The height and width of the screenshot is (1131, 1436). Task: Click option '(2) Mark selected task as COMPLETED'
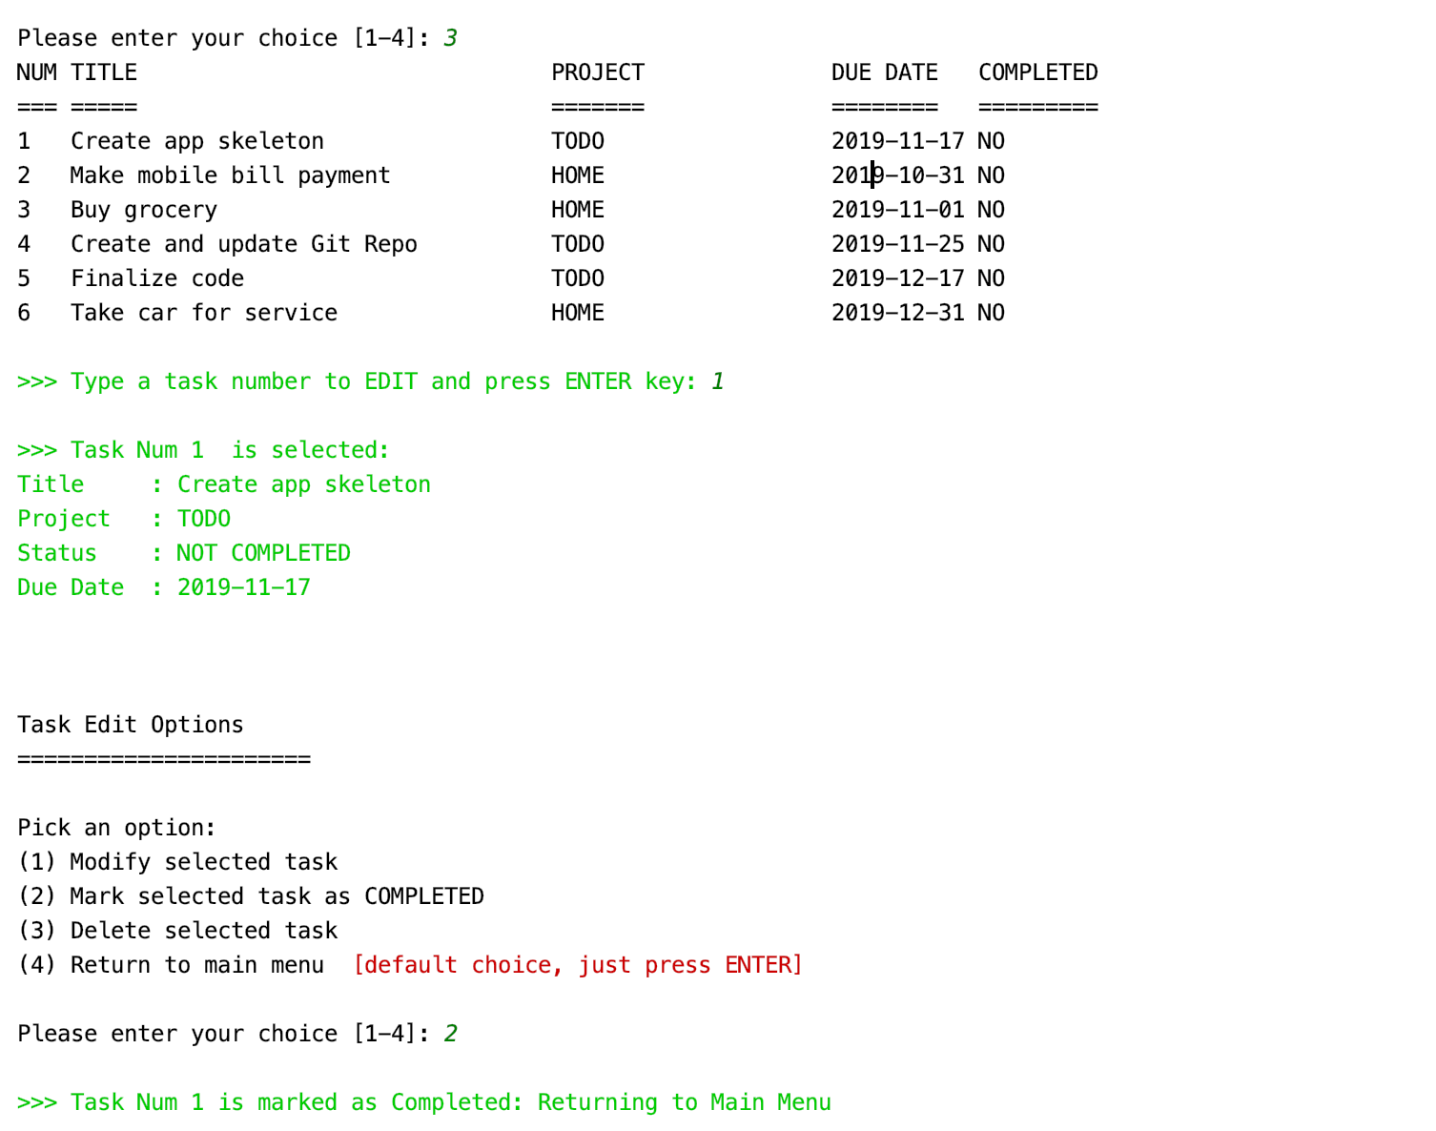point(251,896)
